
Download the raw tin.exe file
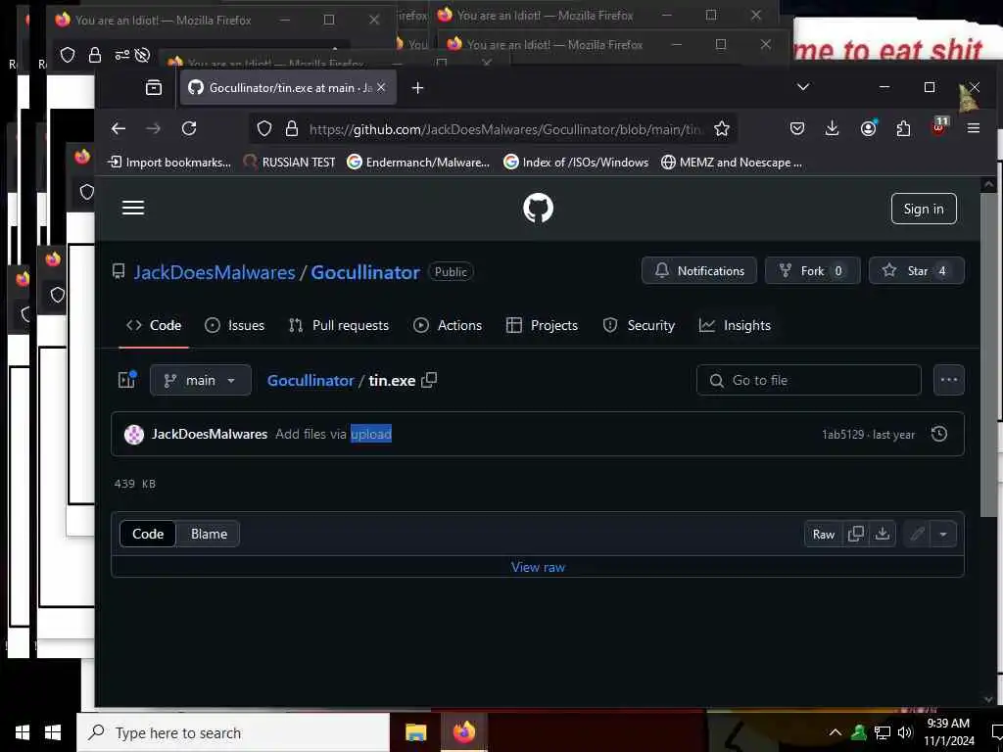[x=883, y=534]
